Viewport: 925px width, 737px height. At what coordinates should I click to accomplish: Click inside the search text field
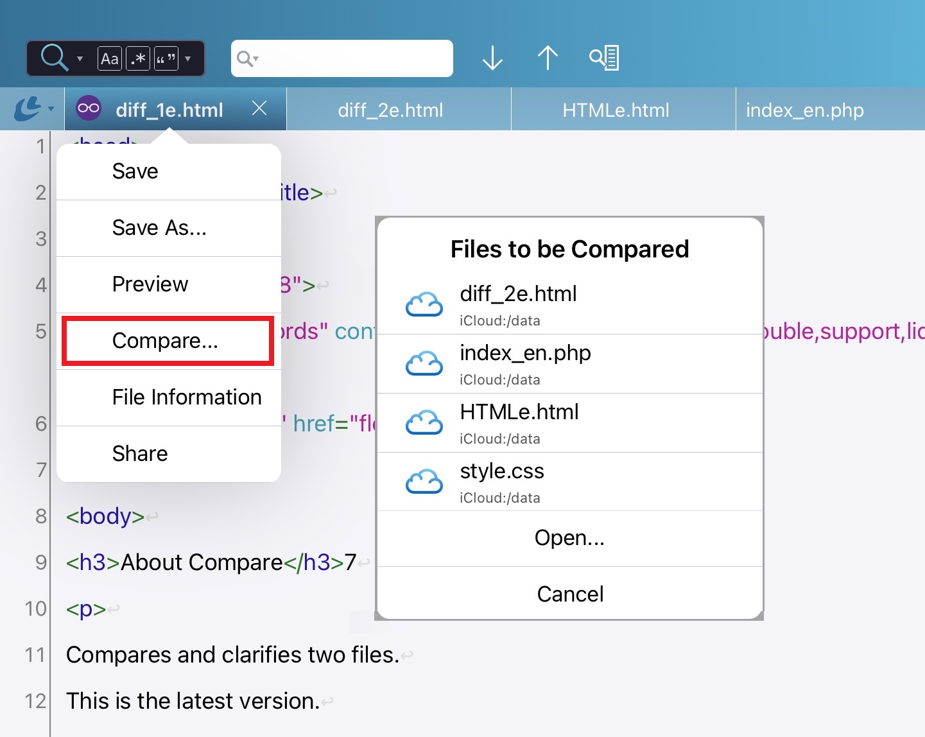(x=353, y=58)
